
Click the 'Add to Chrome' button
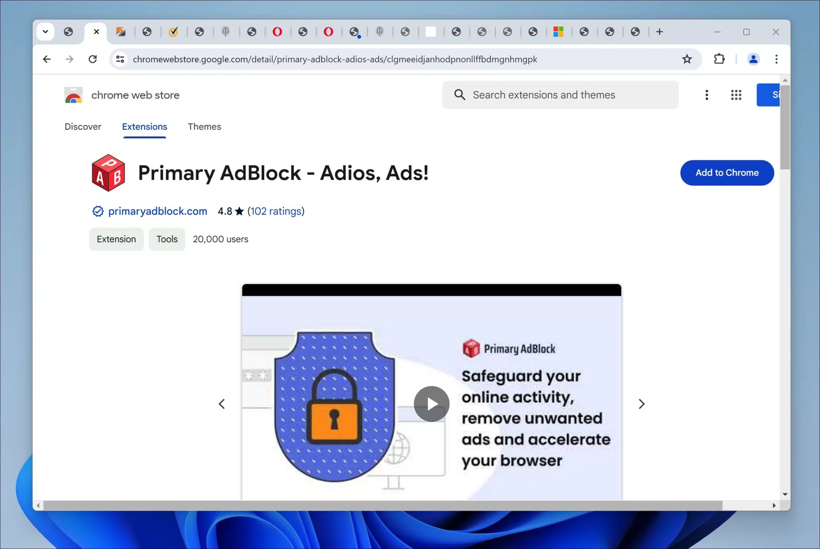coord(727,173)
